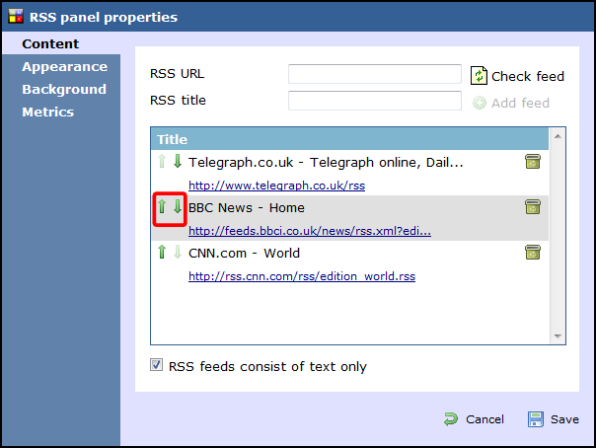The image size is (596, 448).
Task: Click the Save floppy disk icon
Action: tap(535, 419)
